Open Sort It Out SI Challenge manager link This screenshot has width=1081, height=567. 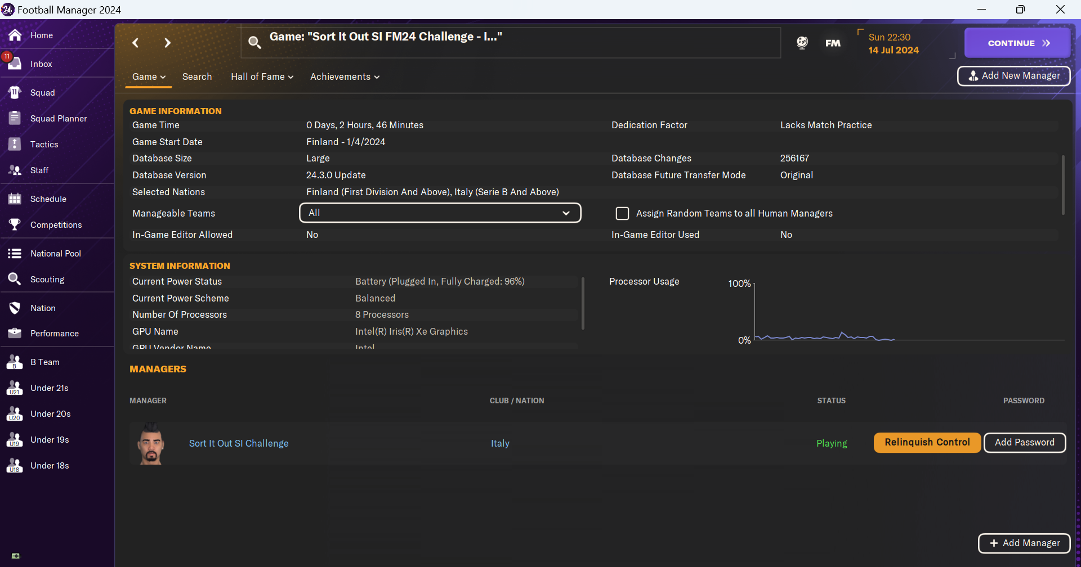[x=239, y=443]
